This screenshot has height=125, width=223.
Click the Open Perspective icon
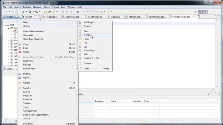point(196,12)
